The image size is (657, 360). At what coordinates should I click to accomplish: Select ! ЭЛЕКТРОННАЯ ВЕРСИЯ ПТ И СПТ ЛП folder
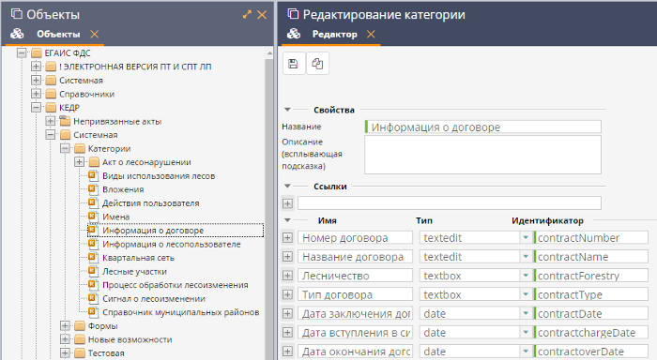pyautogui.click(x=135, y=67)
